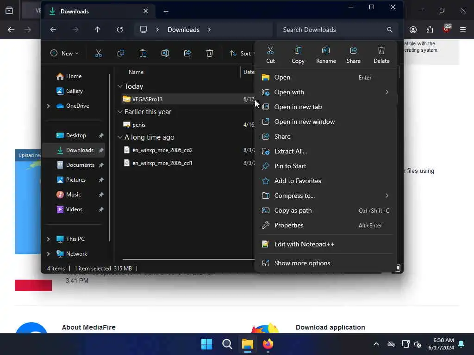Expand breadcrumb chevron after Downloads
Viewport: 474px width, 355px height.
209,30
